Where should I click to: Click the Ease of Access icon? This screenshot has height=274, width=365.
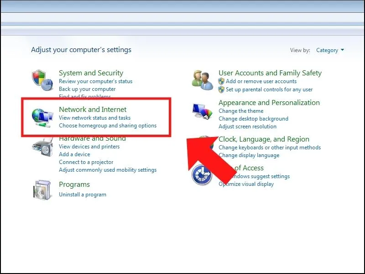[x=202, y=175]
